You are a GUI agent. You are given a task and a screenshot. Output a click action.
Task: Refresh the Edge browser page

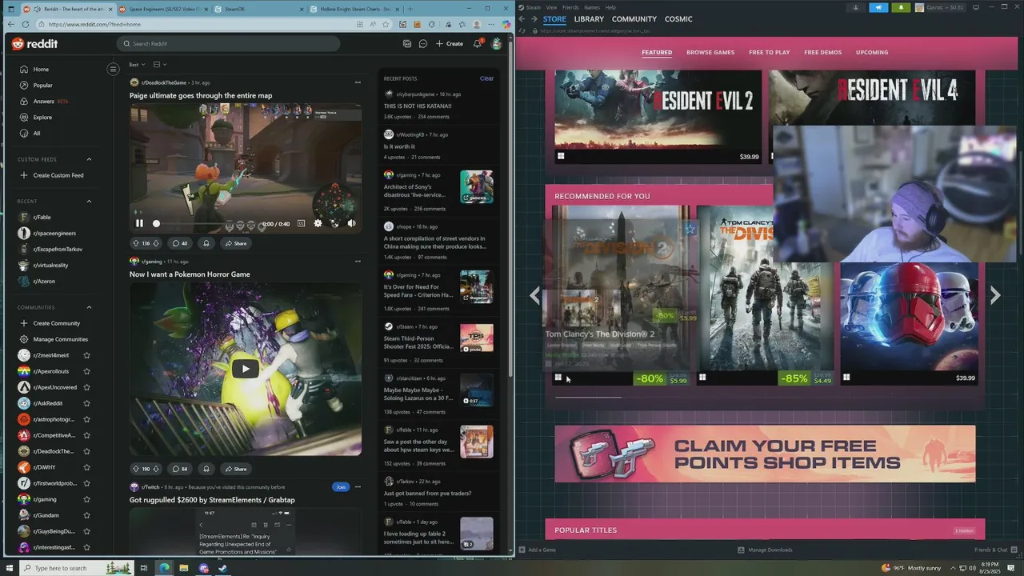[x=26, y=24]
